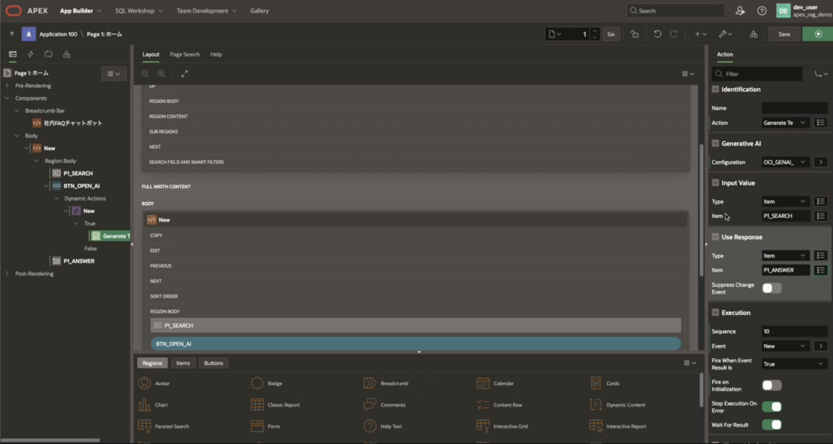Click the Save button
Screen dimensions: 833x444
(x=784, y=34)
